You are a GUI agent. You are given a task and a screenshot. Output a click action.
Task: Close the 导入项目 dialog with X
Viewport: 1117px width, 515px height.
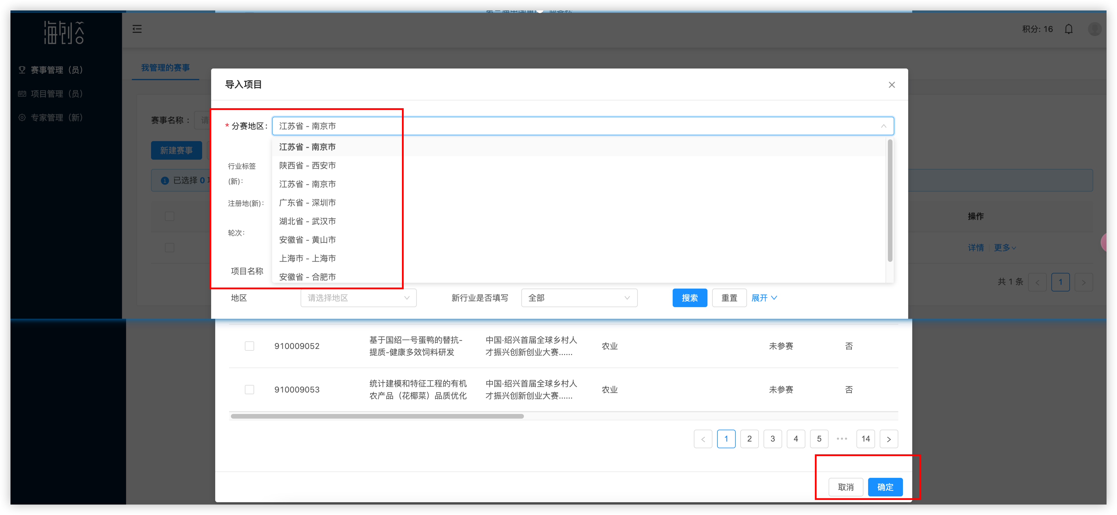click(892, 85)
